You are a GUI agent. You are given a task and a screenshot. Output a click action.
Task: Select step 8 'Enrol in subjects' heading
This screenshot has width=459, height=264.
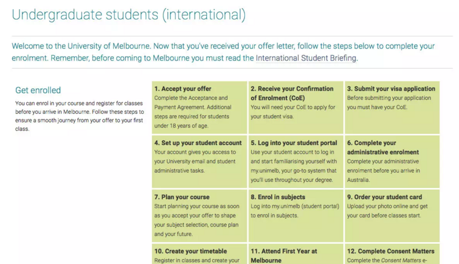click(x=278, y=197)
